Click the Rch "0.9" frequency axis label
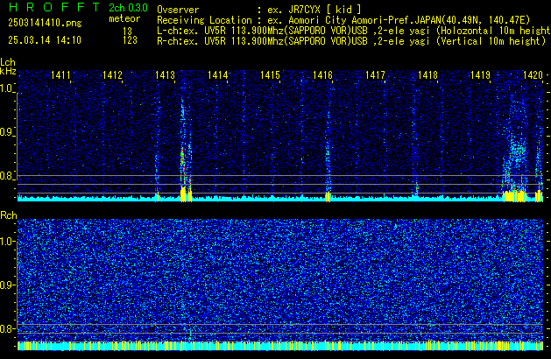Viewport: 551px width, 359px height. coord(7,285)
